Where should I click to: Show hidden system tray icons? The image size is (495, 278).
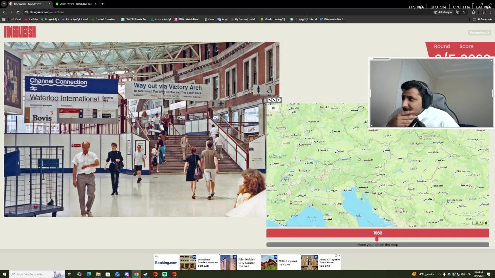pos(440,274)
